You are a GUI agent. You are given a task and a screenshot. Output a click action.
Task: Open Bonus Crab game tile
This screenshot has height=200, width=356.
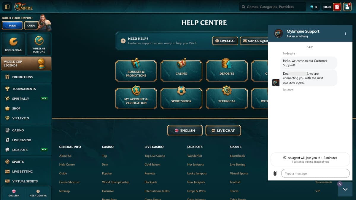[13, 44]
